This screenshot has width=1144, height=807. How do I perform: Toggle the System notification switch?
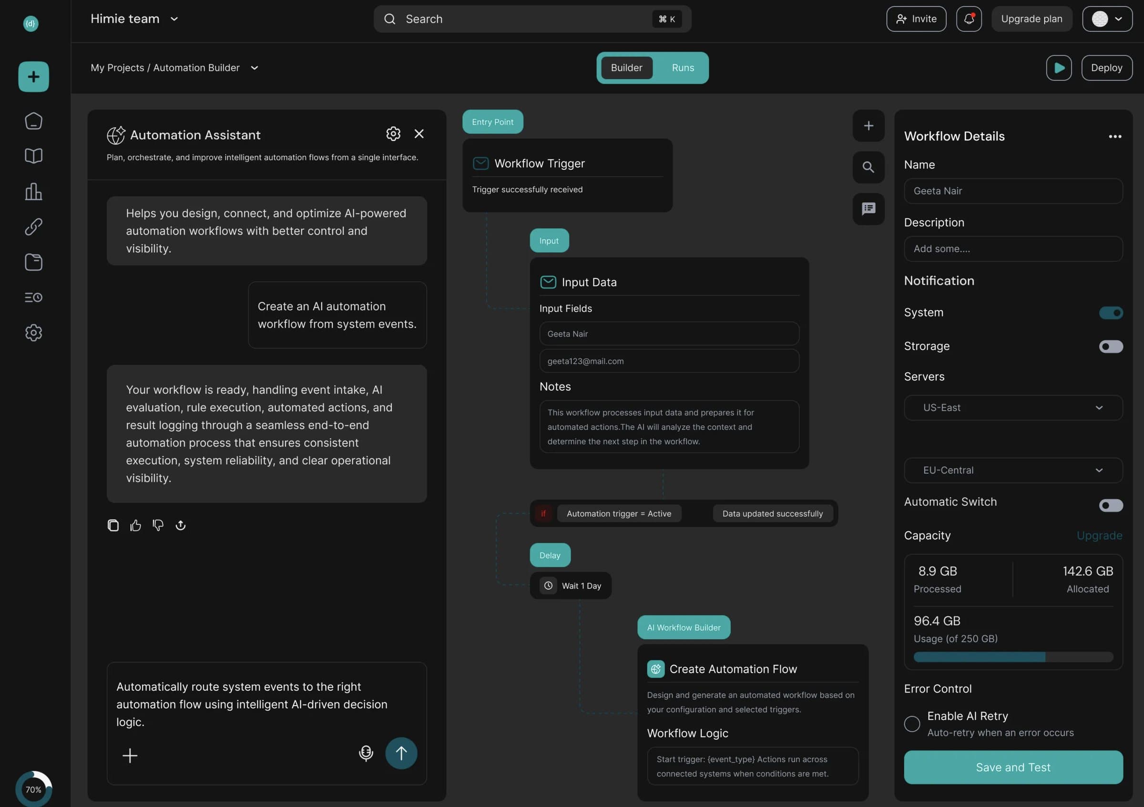tap(1111, 313)
